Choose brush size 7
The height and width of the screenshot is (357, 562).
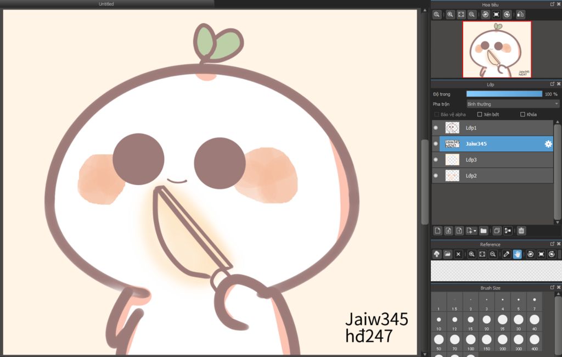(535, 302)
